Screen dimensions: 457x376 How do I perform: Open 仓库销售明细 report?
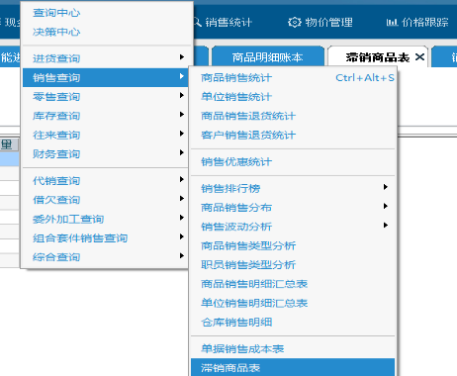[x=293, y=323]
